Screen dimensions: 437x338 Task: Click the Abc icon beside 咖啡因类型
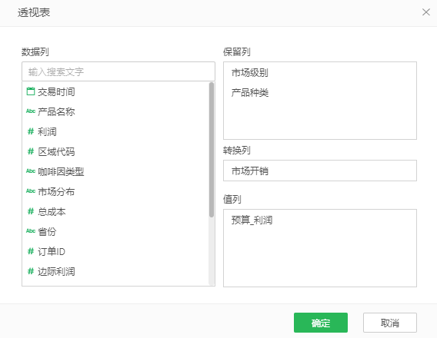[x=31, y=171]
